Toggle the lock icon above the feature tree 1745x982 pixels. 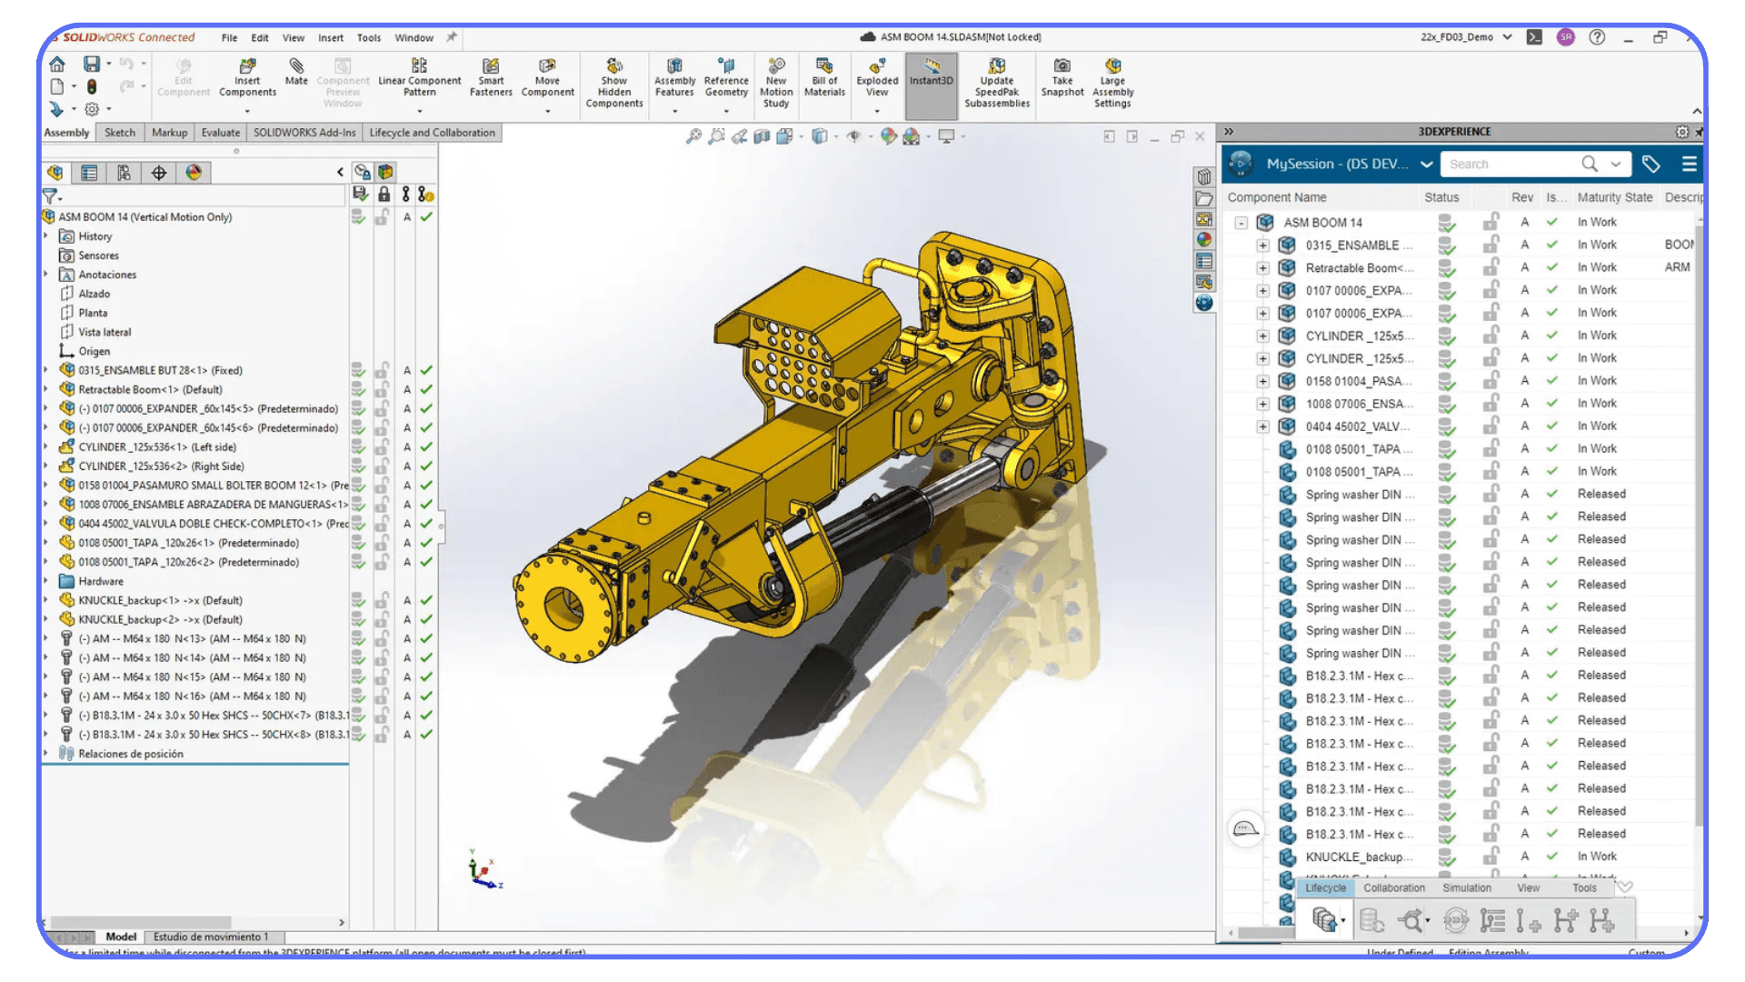point(384,194)
